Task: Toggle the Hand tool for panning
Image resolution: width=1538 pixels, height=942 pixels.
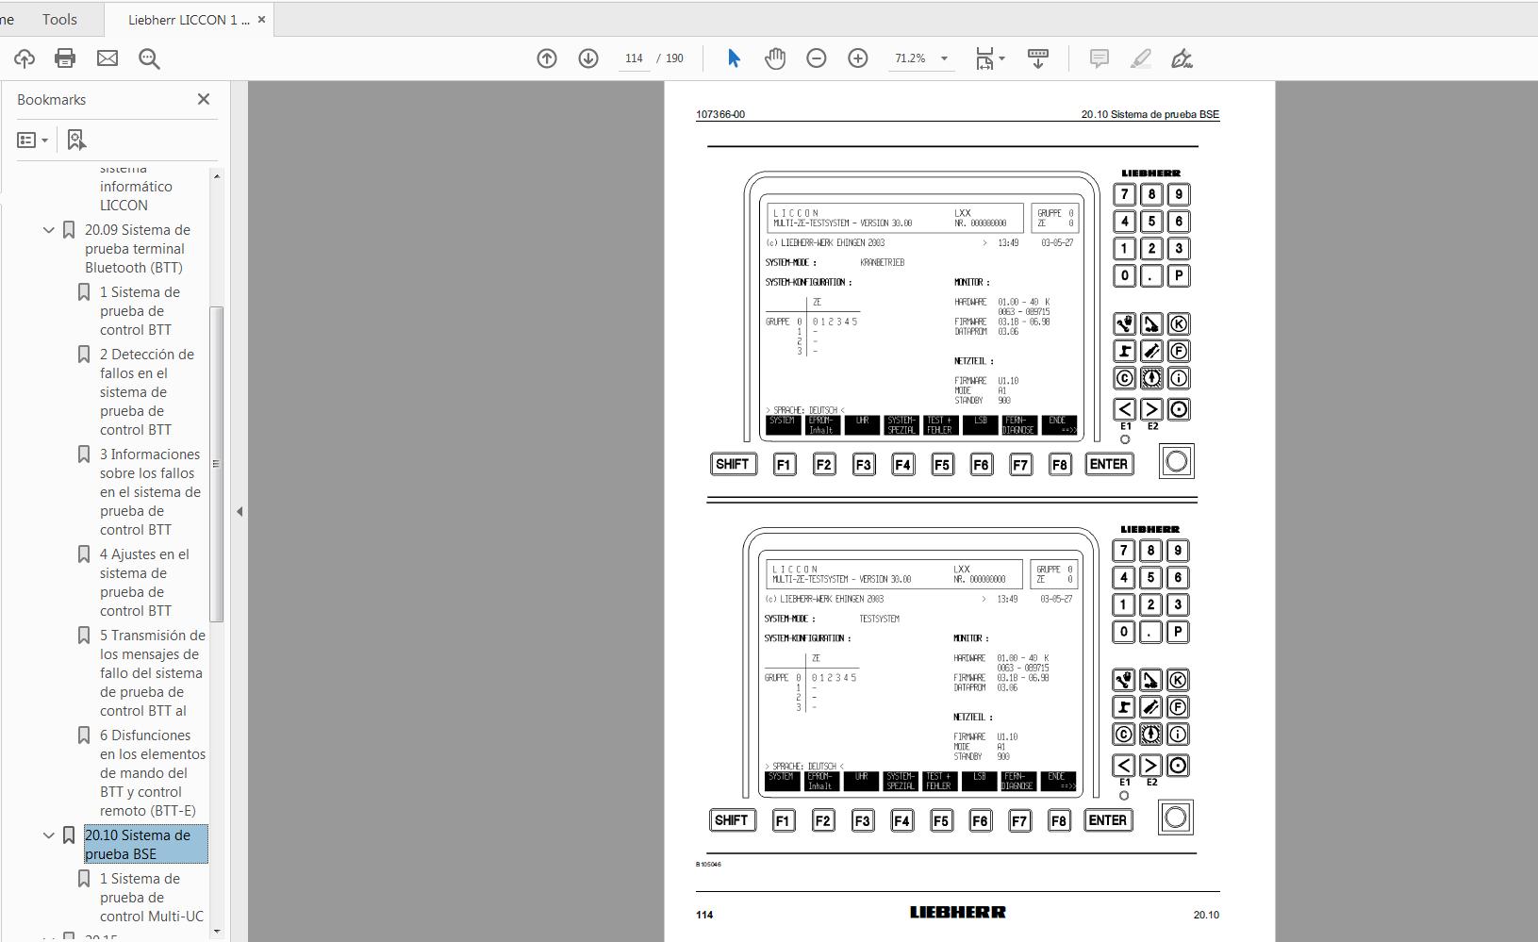Action: coord(774,58)
